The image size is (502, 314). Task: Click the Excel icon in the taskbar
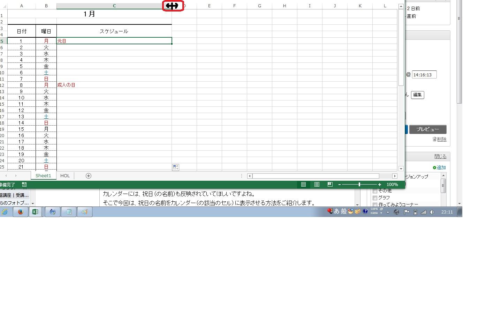(35, 212)
